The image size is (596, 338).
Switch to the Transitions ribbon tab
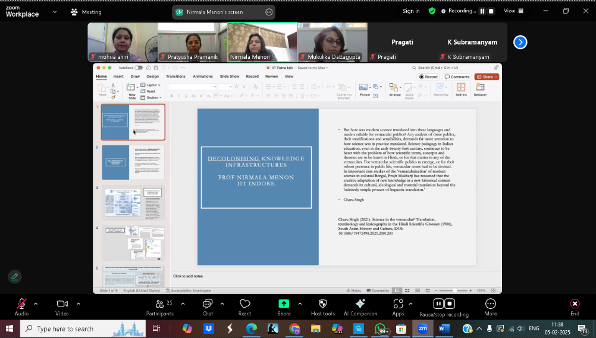pos(175,77)
